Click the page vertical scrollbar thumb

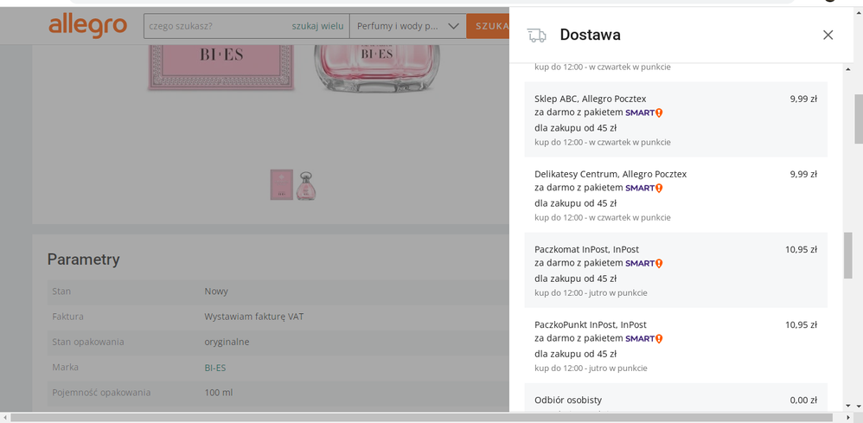click(x=858, y=119)
